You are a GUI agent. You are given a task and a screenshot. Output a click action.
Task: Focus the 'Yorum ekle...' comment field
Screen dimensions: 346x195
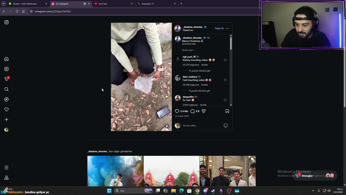coord(202,125)
